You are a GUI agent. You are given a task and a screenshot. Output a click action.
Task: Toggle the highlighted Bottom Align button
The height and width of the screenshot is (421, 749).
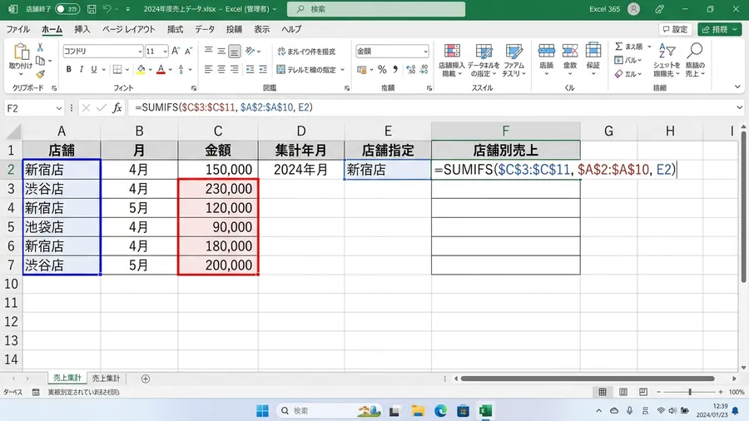(234, 51)
